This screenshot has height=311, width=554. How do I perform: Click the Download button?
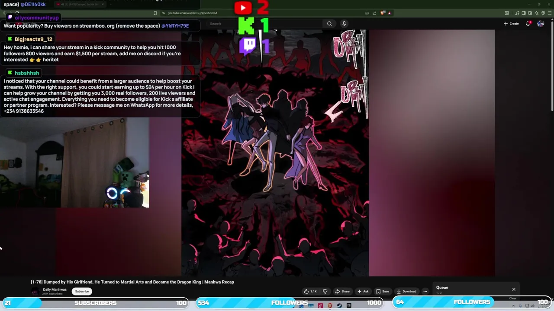[406, 292]
